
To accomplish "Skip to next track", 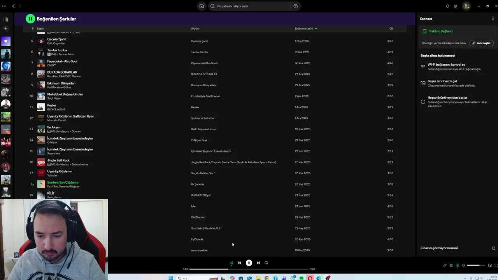I will coord(258,263).
